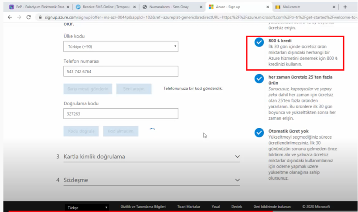The image size is (358, 212).
Task: Click the Mail.com.tr tab favicon
Action: tap(278, 7)
